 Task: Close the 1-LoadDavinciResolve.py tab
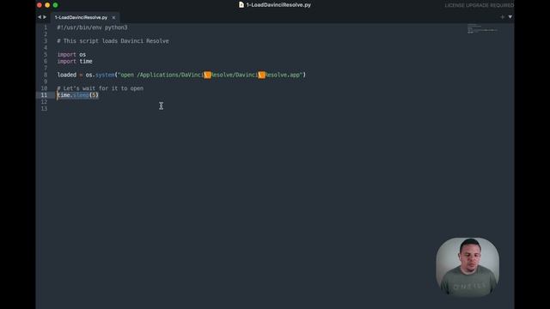tap(113, 17)
